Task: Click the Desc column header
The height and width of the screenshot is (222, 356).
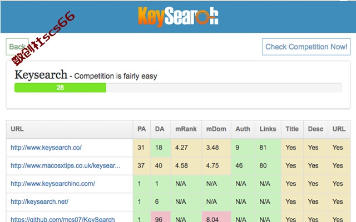Action: coord(315,129)
